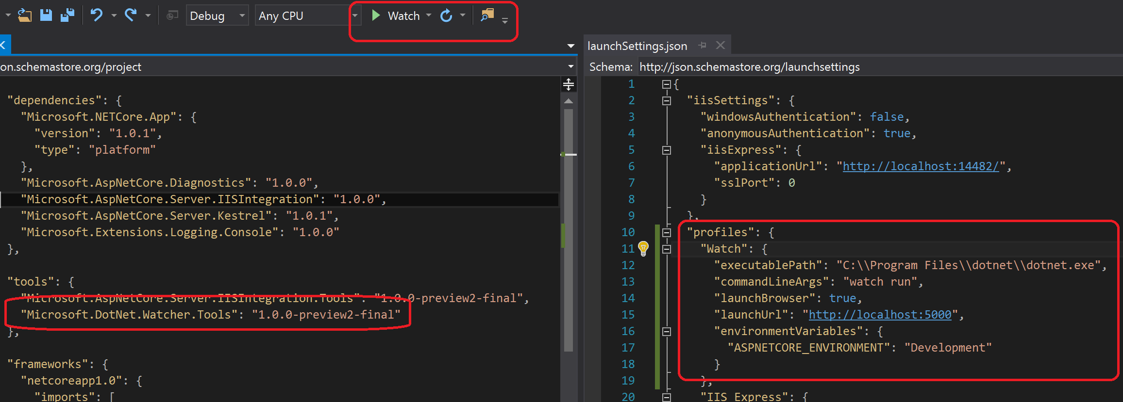Collapse the iisExpress block on line 5
Viewport: 1123px width, 402px height.
tap(667, 150)
